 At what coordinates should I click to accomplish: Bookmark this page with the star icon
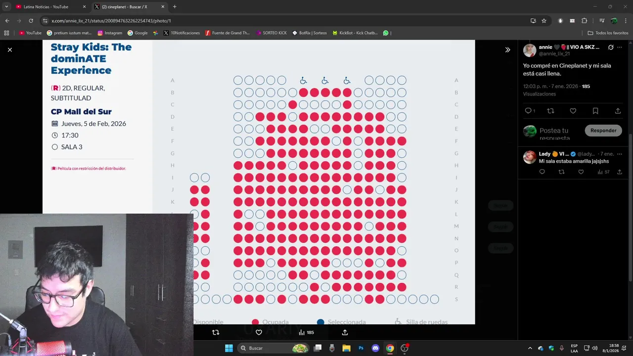coord(544,21)
